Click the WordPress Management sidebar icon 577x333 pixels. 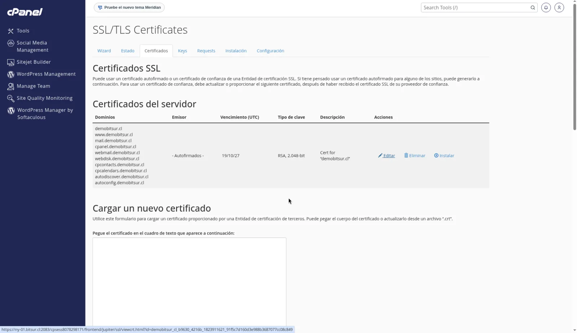[x=11, y=74]
